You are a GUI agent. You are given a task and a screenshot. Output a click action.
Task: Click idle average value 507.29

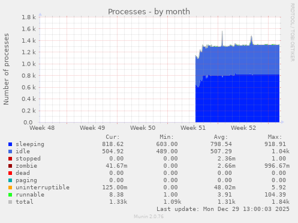(221, 151)
